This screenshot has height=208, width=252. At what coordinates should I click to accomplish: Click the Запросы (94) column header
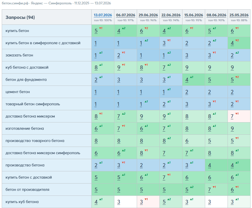tap(20, 17)
